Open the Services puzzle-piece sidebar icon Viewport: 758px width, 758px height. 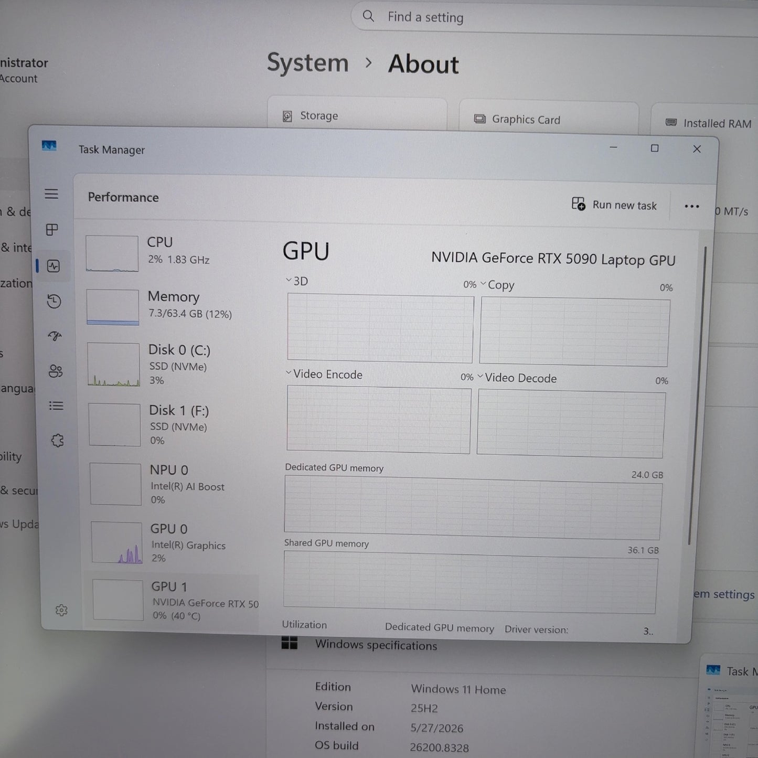tap(57, 441)
